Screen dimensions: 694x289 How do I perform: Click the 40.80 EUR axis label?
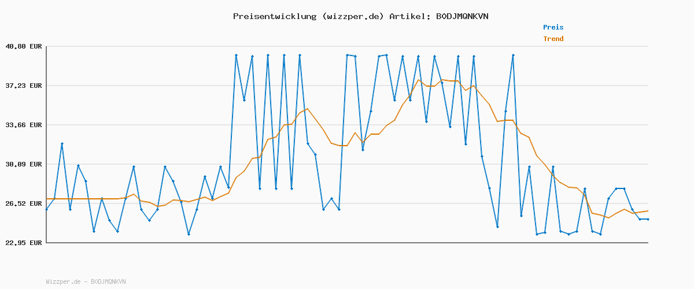(23, 46)
